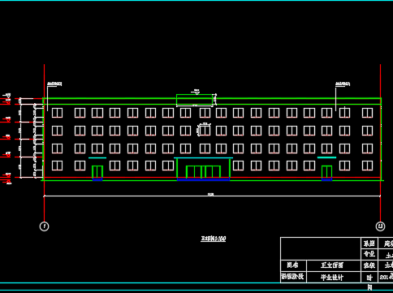Select the blue step under the main entrance
The image size is (393, 293).
tap(203, 179)
